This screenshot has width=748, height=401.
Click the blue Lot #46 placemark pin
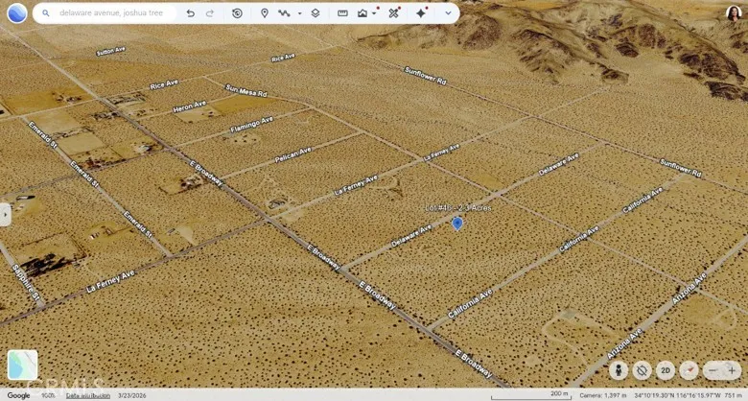pos(457,224)
